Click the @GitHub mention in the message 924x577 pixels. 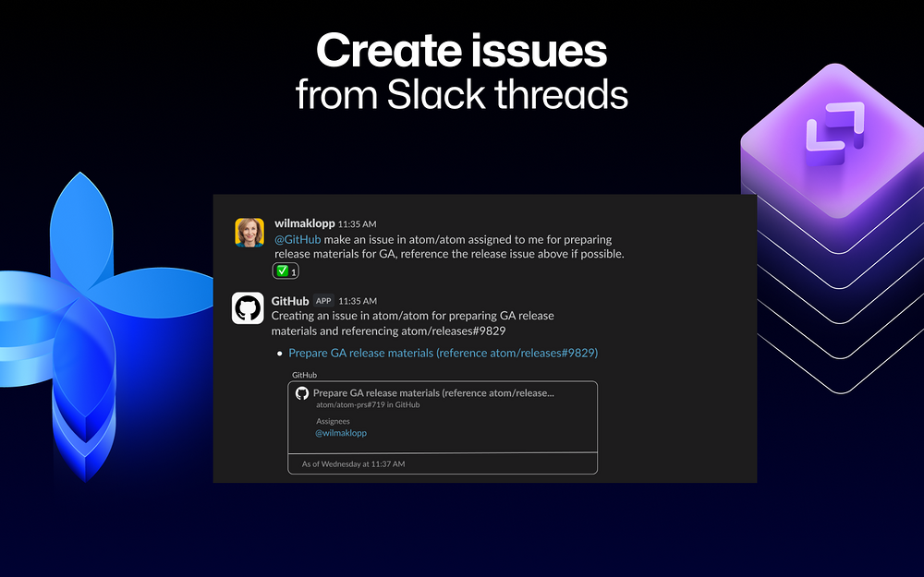click(298, 239)
